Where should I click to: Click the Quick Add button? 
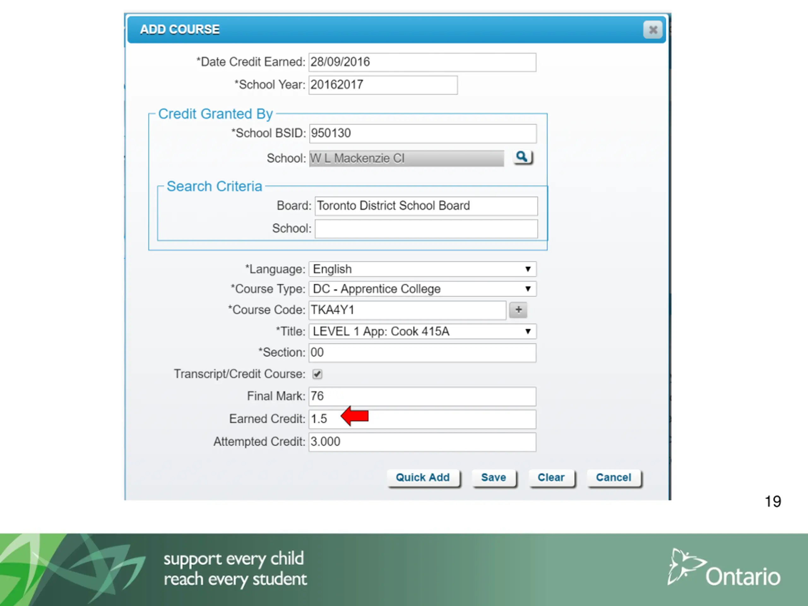(423, 478)
